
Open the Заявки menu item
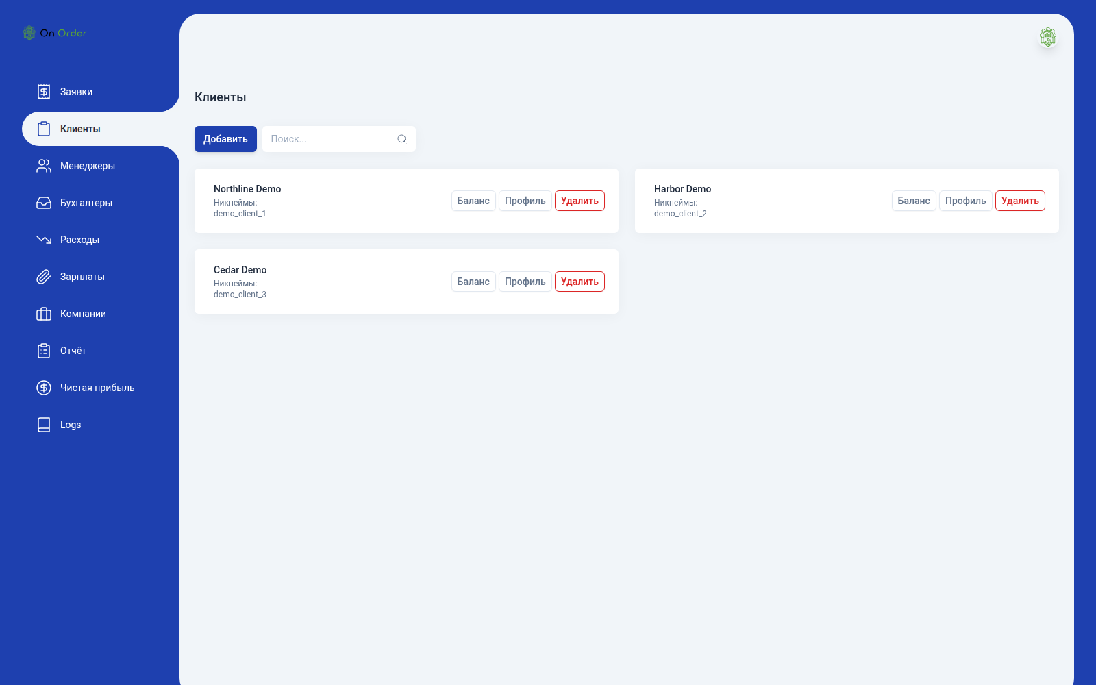point(101,92)
